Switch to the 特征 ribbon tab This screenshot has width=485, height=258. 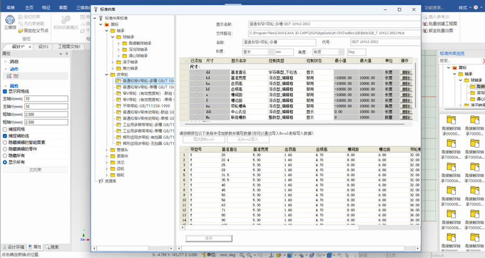click(46, 8)
